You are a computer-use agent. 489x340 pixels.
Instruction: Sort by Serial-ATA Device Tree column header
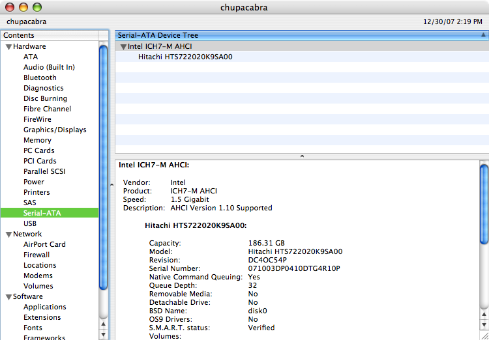coord(302,35)
